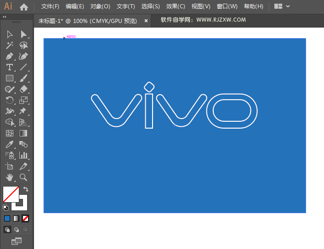Pick the Shaper tool
The height and width of the screenshot is (249, 324).
coord(10,89)
